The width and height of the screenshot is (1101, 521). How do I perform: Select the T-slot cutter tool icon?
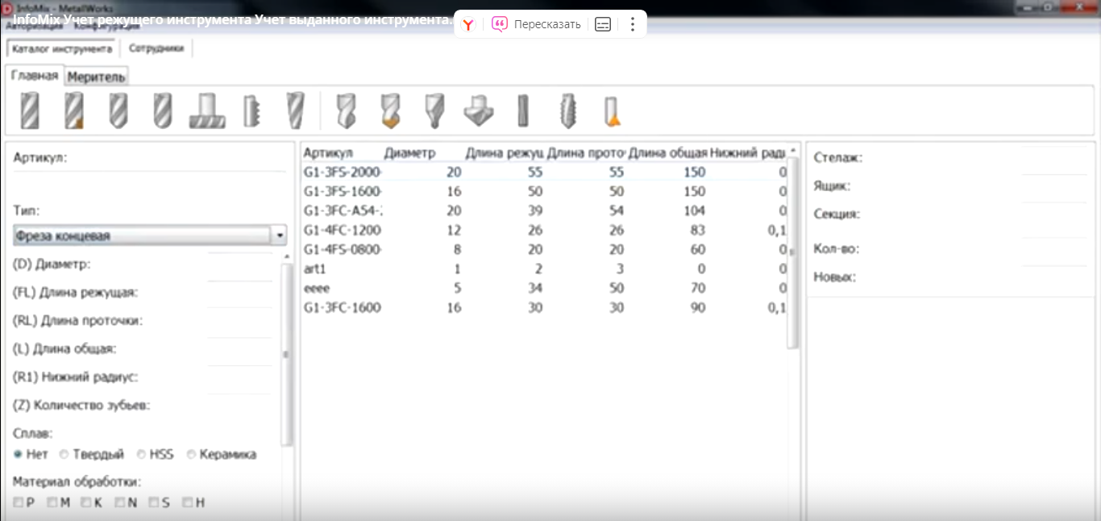coord(207,110)
